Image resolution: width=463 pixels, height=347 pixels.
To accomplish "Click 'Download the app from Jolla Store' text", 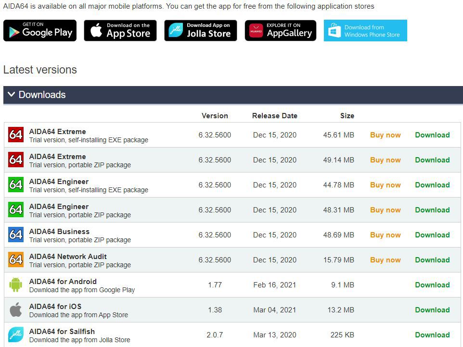I will coord(80,340).
